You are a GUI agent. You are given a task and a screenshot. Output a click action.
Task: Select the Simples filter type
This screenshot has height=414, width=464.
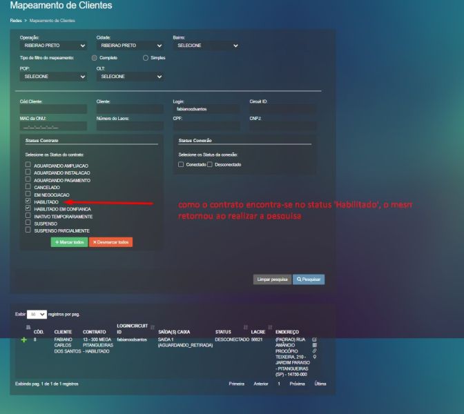pos(145,58)
